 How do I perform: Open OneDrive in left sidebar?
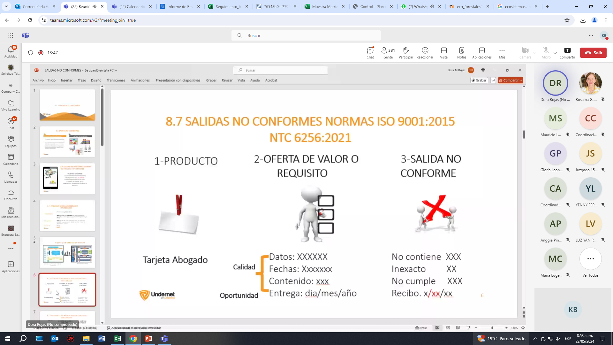point(11,195)
